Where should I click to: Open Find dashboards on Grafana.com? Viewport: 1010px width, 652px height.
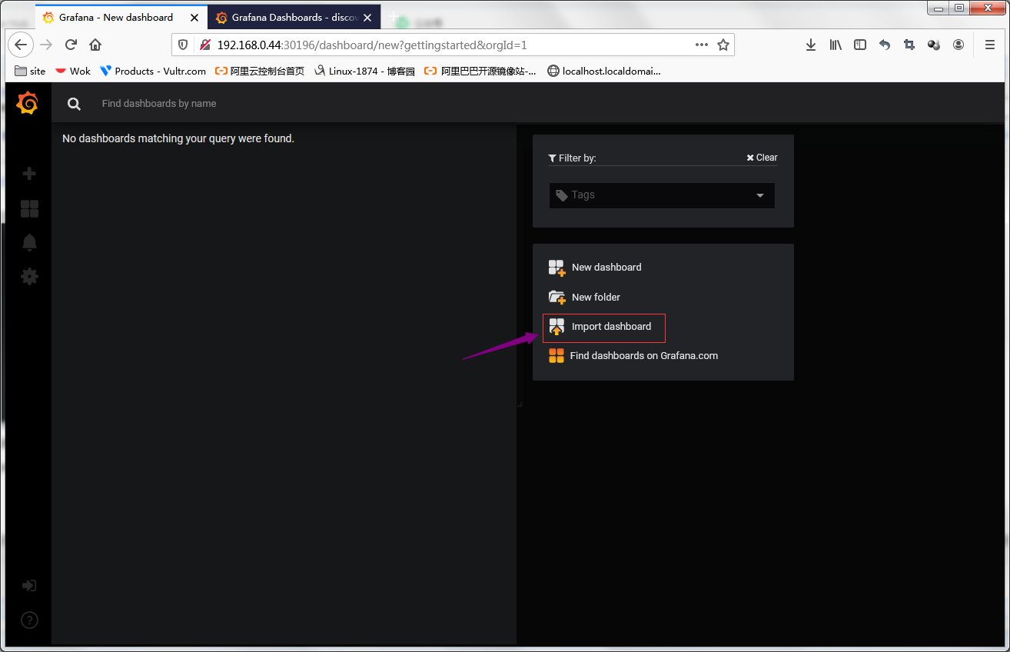tap(644, 356)
